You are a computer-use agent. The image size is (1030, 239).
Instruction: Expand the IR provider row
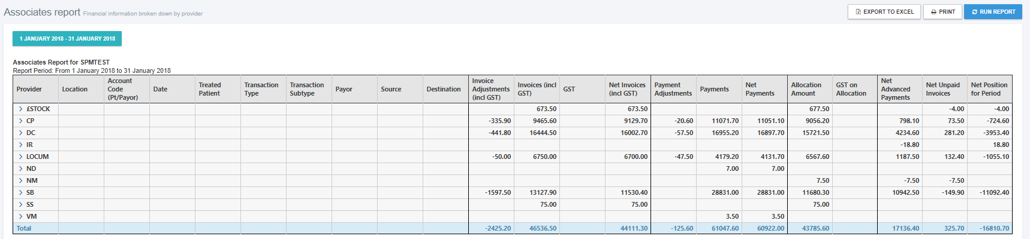tap(20, 145)
